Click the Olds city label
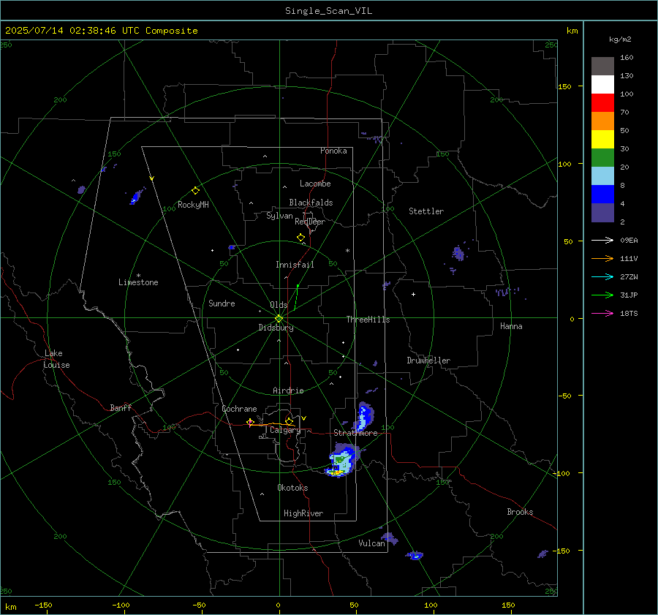 279,305
